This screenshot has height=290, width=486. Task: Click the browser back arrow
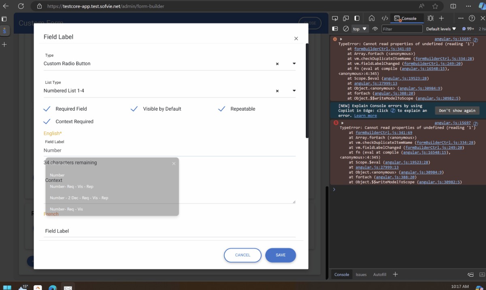pos(6,6)
